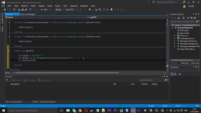This screenshot has height=113, width=201.
Task: Click the Start debugging button
Action: (44, 10)
